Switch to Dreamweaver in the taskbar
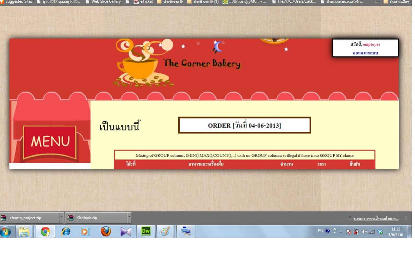 click(146, 232)
